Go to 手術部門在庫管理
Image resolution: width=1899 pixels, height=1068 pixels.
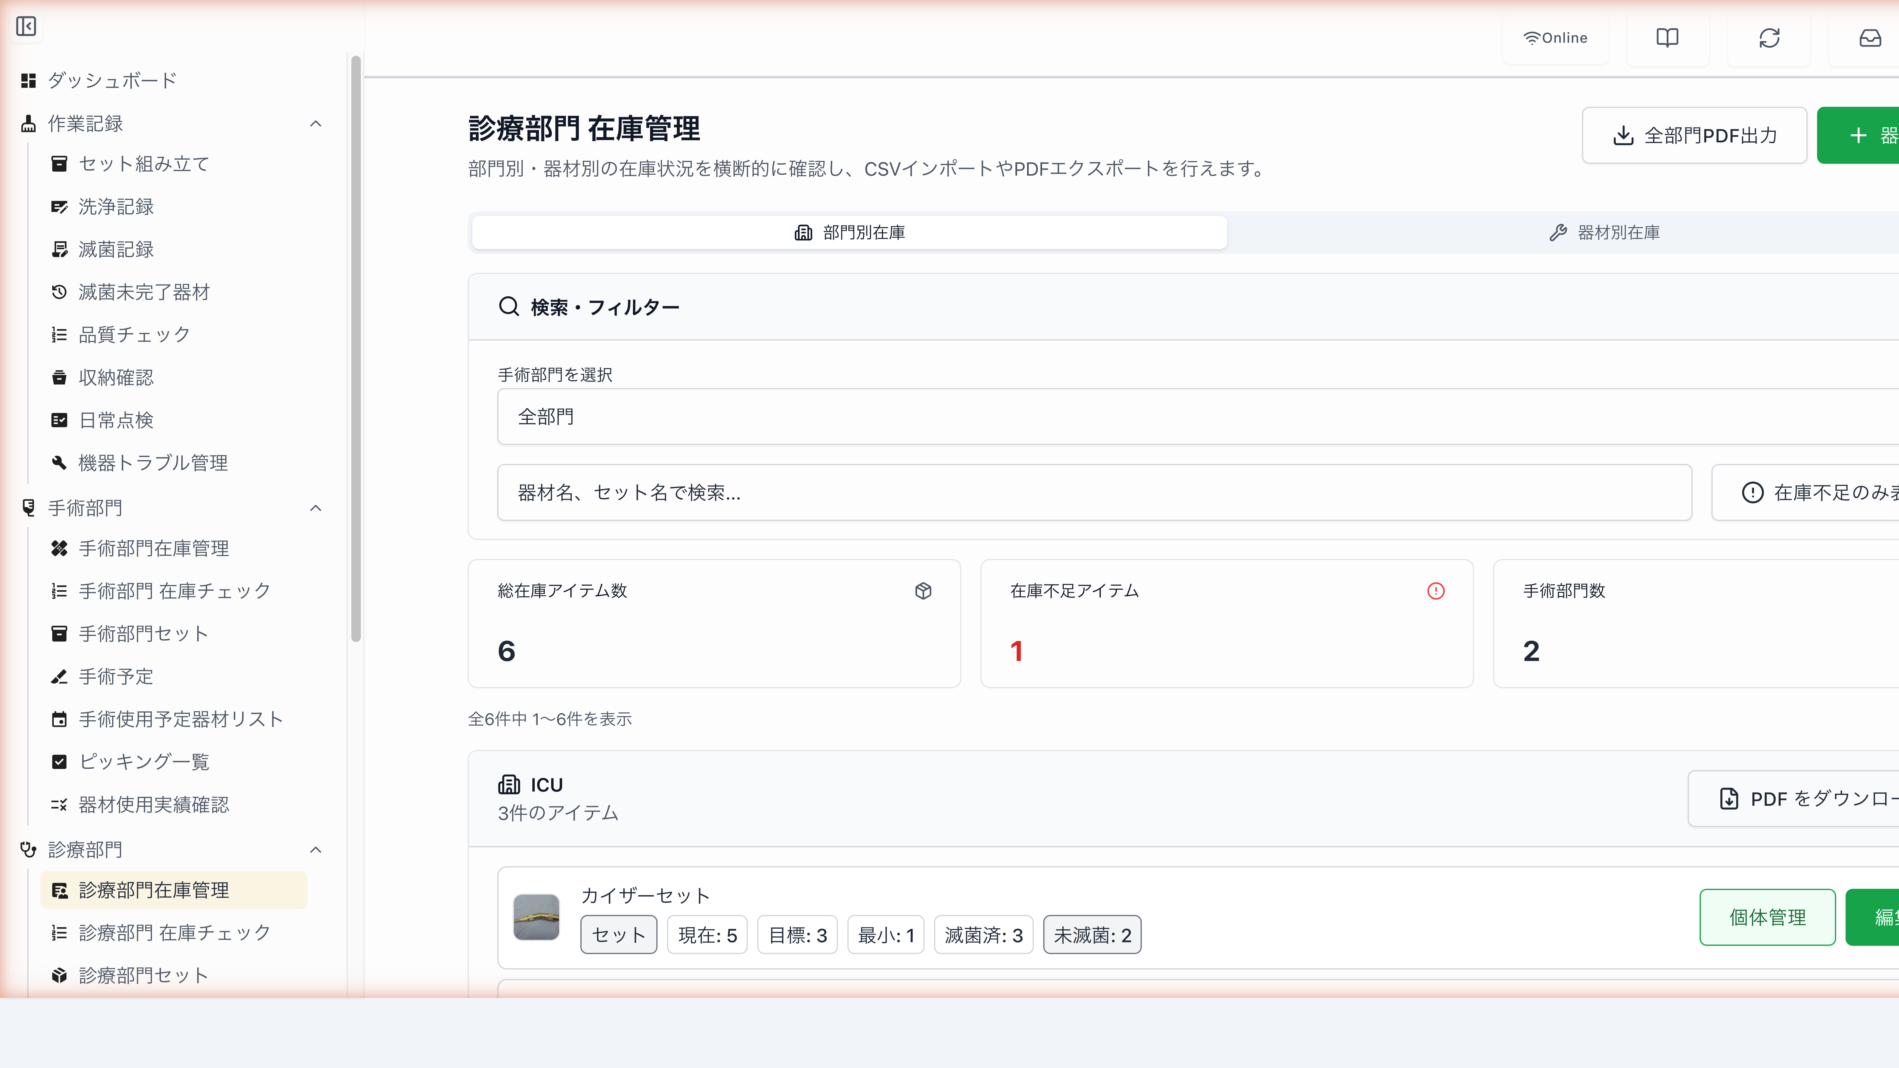tap(153, 548)
